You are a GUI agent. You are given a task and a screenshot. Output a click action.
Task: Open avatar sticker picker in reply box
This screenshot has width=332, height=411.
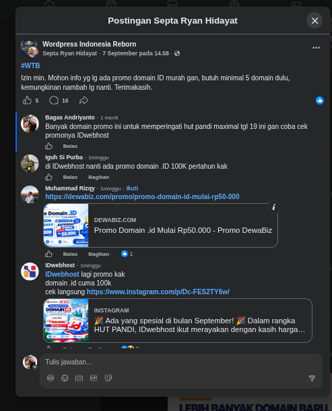click(51, 378)
